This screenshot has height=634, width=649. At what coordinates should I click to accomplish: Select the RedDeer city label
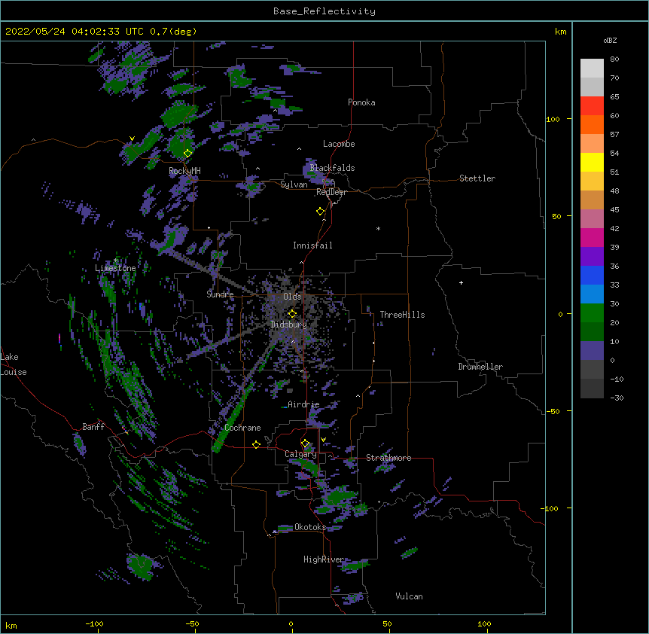coord(331,192)
